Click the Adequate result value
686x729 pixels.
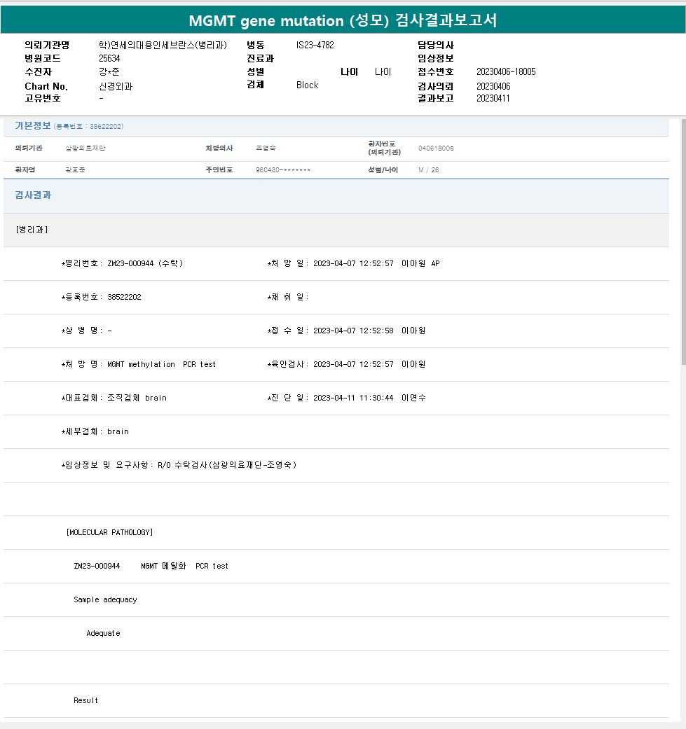103,633
